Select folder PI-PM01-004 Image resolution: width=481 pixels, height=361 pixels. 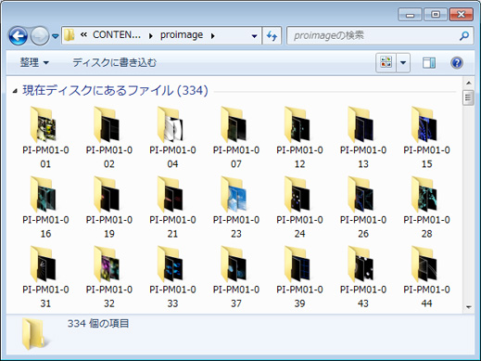(172, 137)
